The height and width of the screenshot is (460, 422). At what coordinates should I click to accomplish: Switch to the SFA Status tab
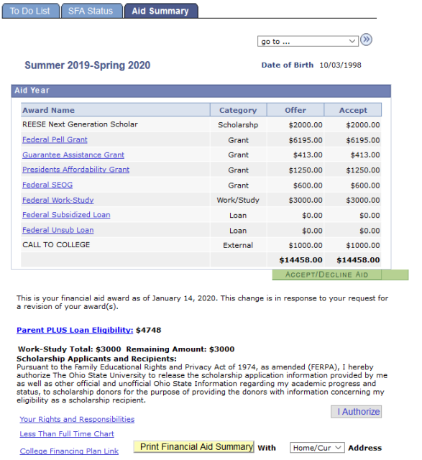[x=91, y=11]
